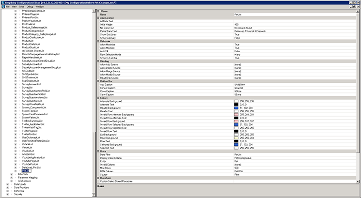
Task: Collapse the Appearance property category
Action: coord(98,18)
